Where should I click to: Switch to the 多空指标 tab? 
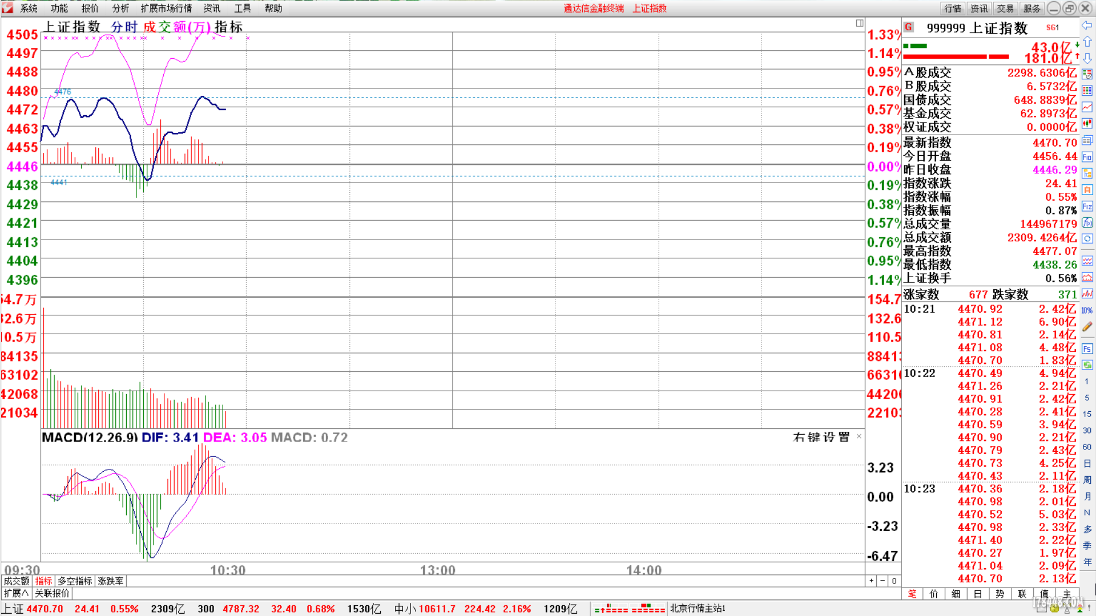[x=74, y=581]
